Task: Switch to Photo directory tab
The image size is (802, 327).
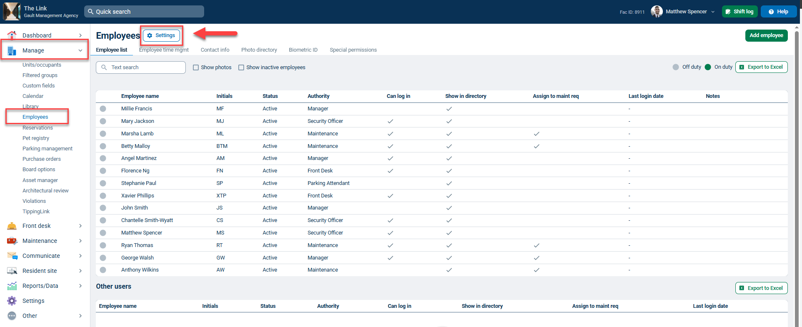Action: coord(259,50)
